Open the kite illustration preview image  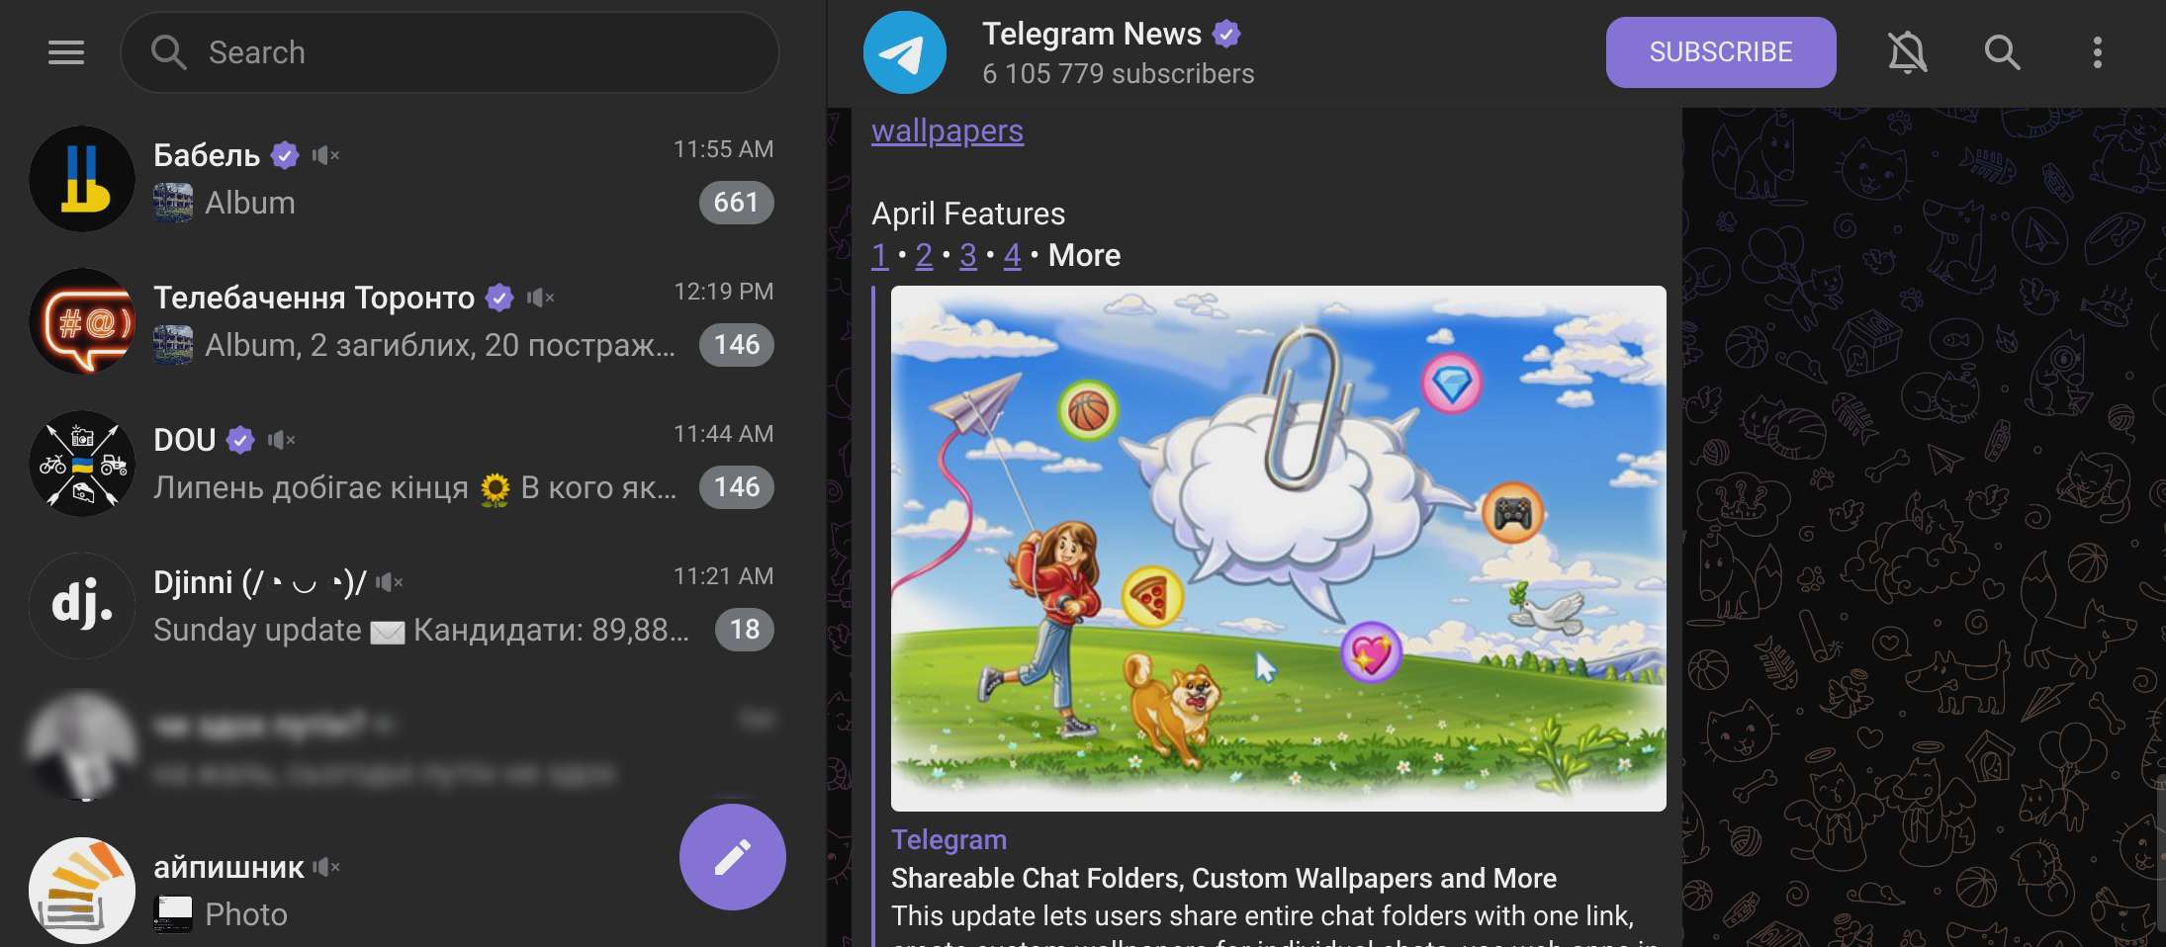(1278, 549)
